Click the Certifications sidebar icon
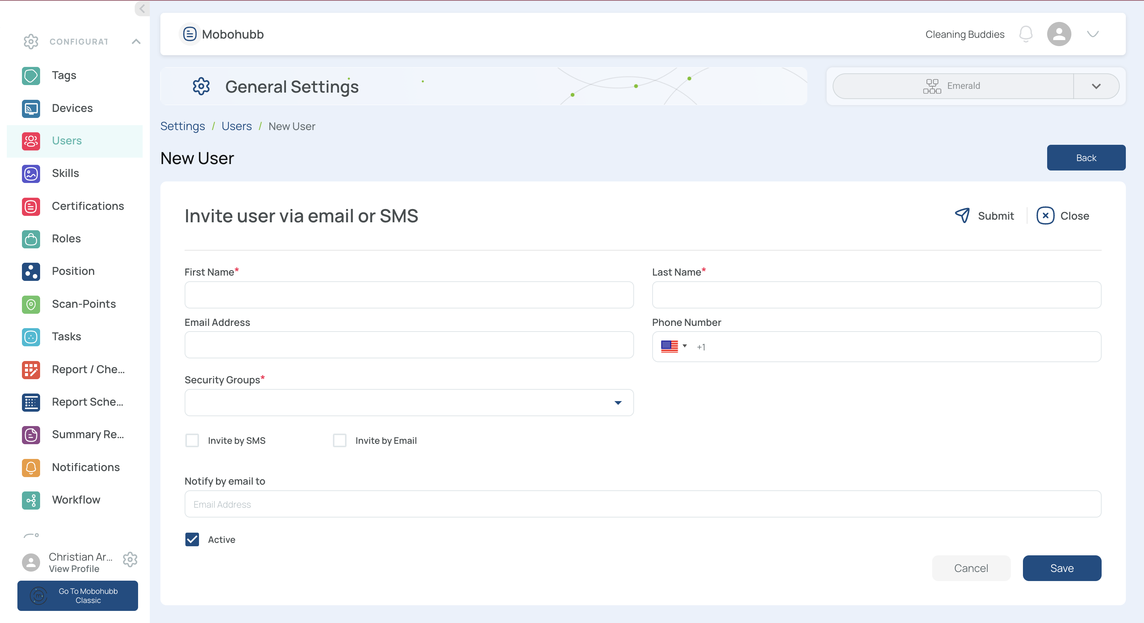This screenshot has width=1144, height=623. (31, 206)
